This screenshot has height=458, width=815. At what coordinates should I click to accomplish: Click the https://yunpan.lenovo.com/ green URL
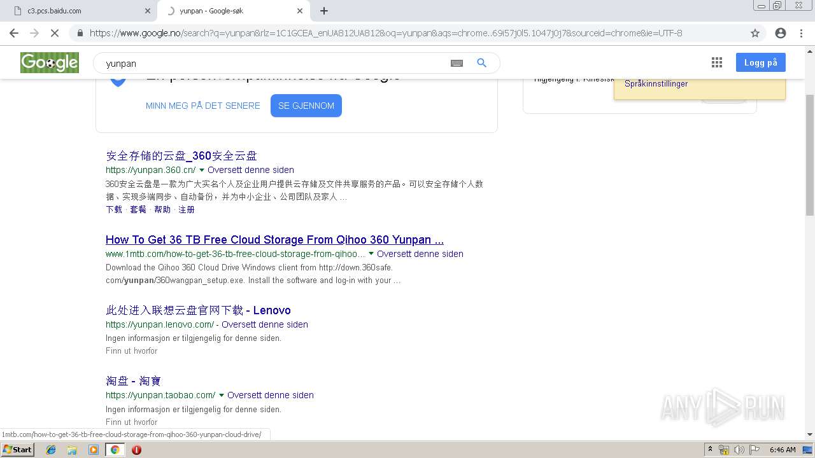pos(160,324)
